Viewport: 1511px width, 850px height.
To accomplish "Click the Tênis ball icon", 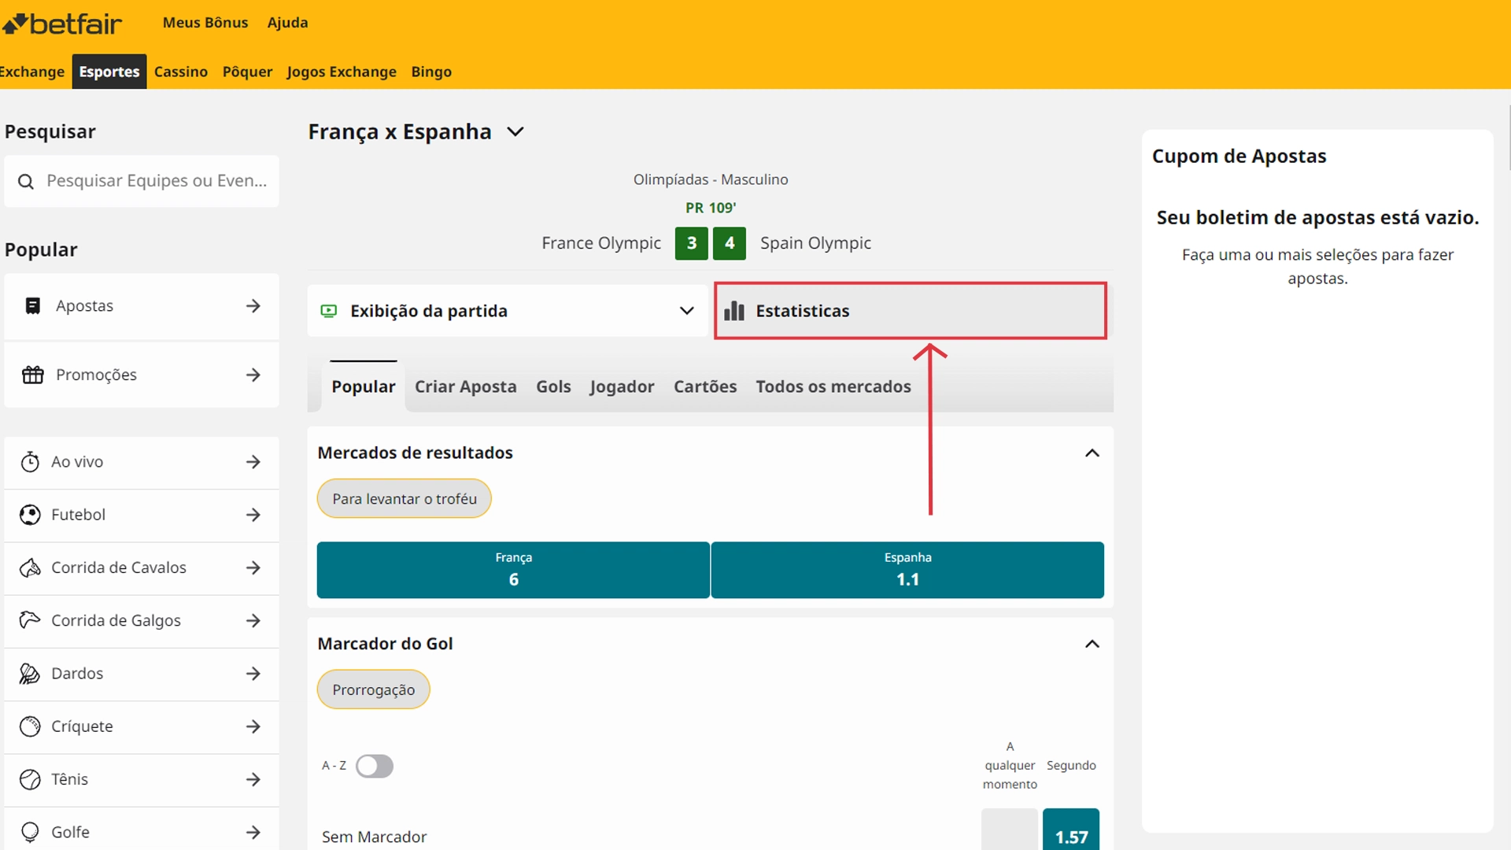I will (x=30, y=779).
